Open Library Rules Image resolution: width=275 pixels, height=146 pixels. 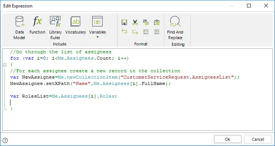click(x=55, y=28)
